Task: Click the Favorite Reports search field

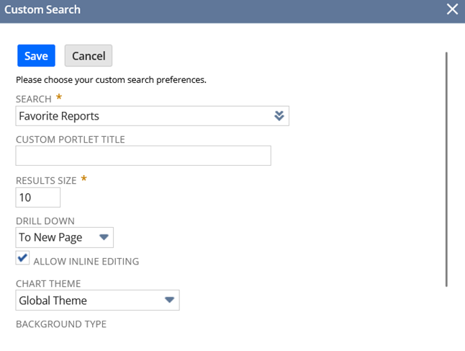Action: click(x=152, y=116)
